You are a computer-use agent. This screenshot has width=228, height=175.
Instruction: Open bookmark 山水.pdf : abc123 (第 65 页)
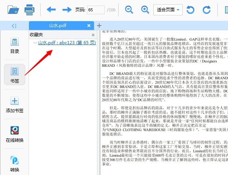tap(67, 42)
